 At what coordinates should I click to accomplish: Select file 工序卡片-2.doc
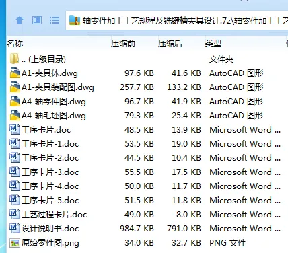50,158
